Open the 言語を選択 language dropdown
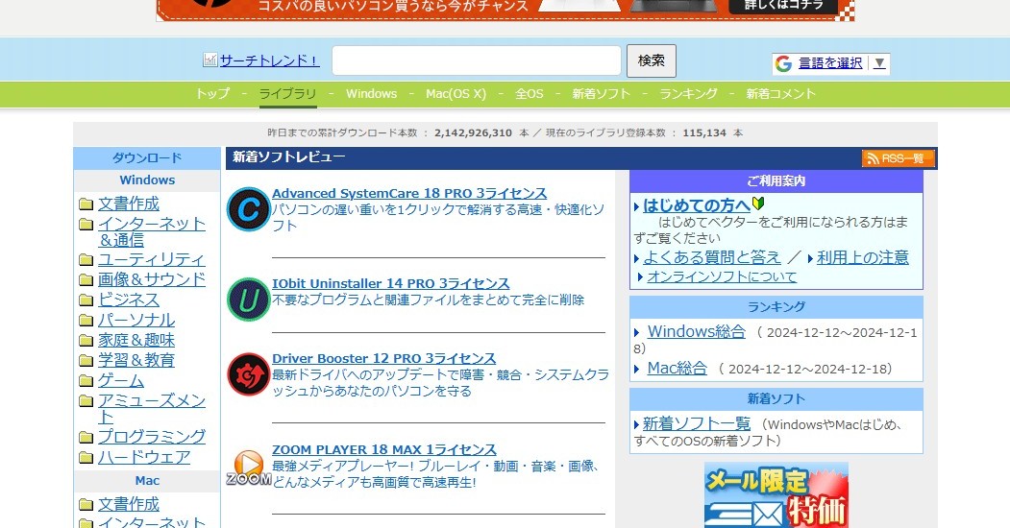The height and width of the screenshot is (528, 1010). tap(830, 63)
